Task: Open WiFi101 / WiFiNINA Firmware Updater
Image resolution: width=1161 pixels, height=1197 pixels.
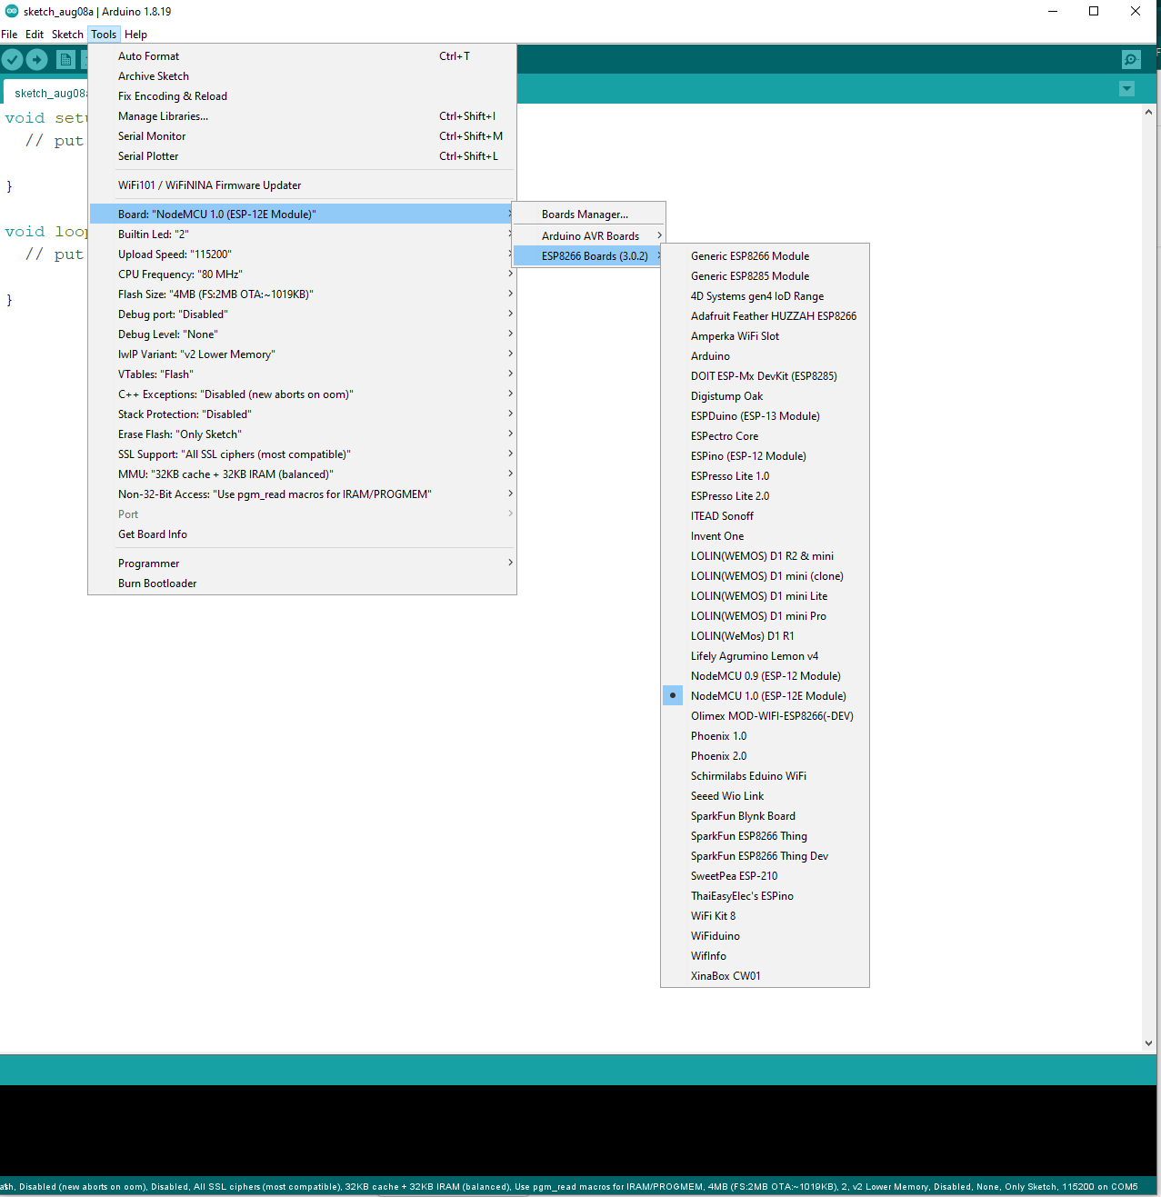Action: tap(302, 185)
